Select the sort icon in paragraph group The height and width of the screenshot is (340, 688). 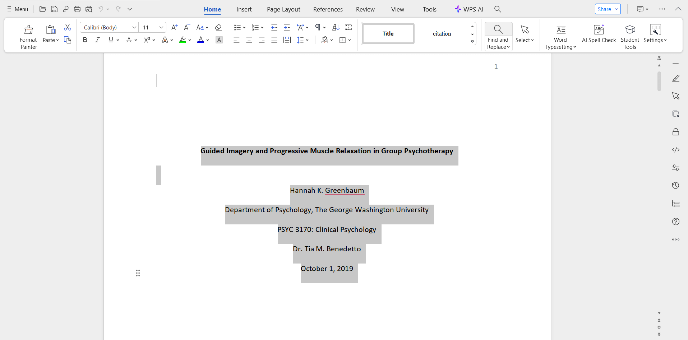point(336,27)
